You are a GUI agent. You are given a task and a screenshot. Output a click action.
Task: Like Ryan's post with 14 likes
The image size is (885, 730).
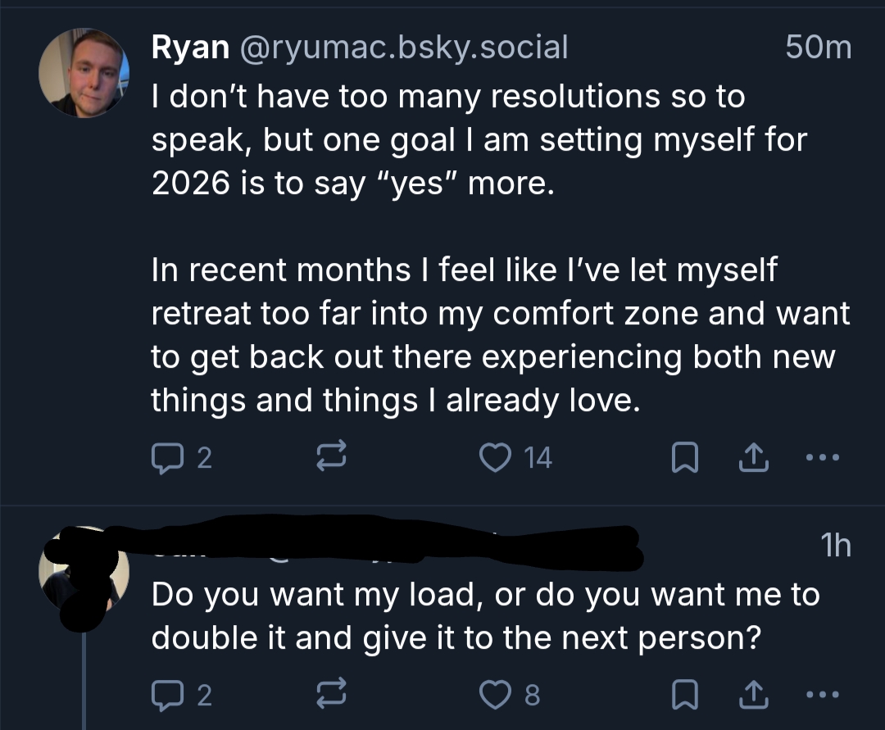[x=493, y=457]
